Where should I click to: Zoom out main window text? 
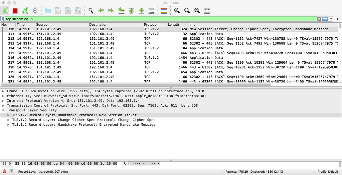(x=187, y=10)
